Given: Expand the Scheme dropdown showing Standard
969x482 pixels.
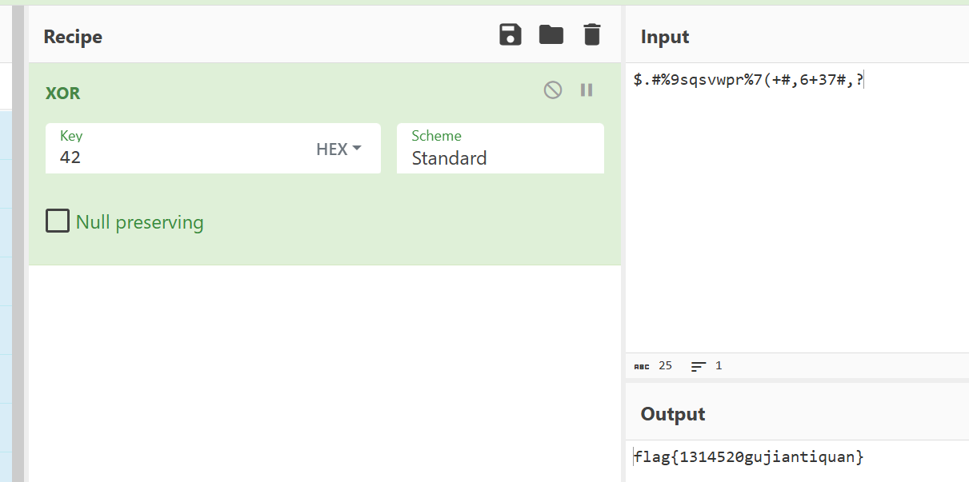Looking at the screenshot, I should (x=500, y=149).
